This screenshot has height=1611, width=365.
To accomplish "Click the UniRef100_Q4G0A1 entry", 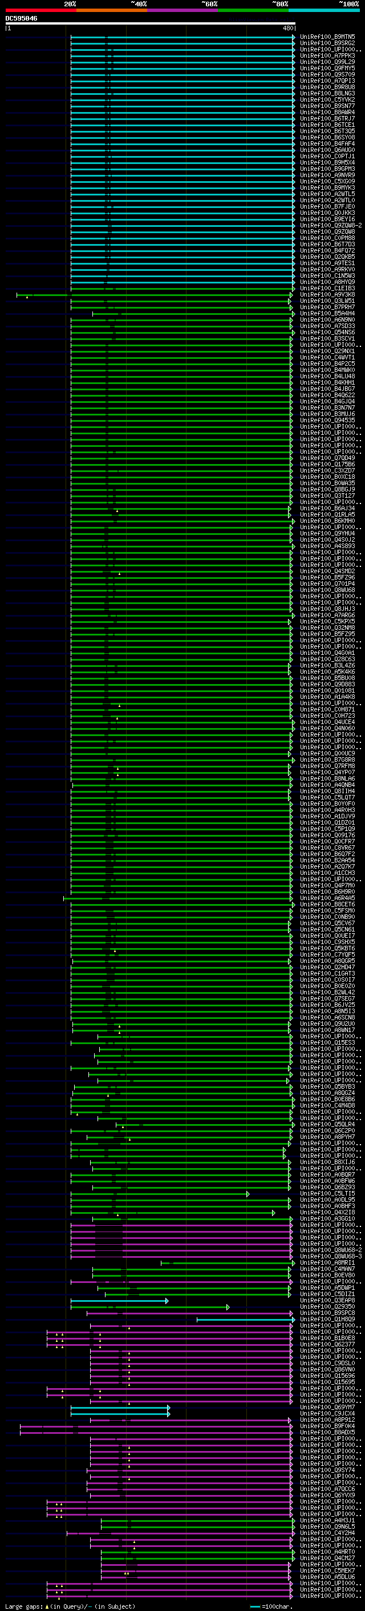I will coord(327,653).
